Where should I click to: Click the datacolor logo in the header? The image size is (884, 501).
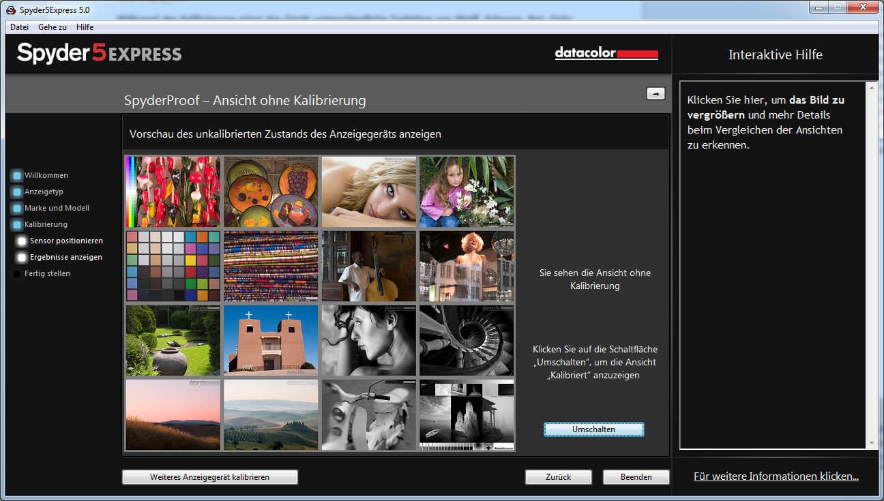(x=606, y=53)
